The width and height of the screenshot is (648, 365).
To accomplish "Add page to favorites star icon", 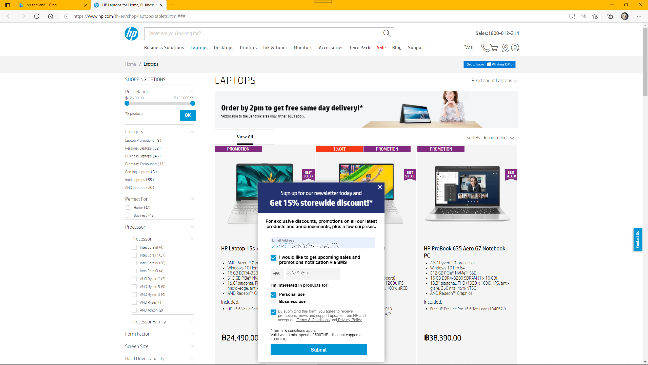I will pos(595,16).
